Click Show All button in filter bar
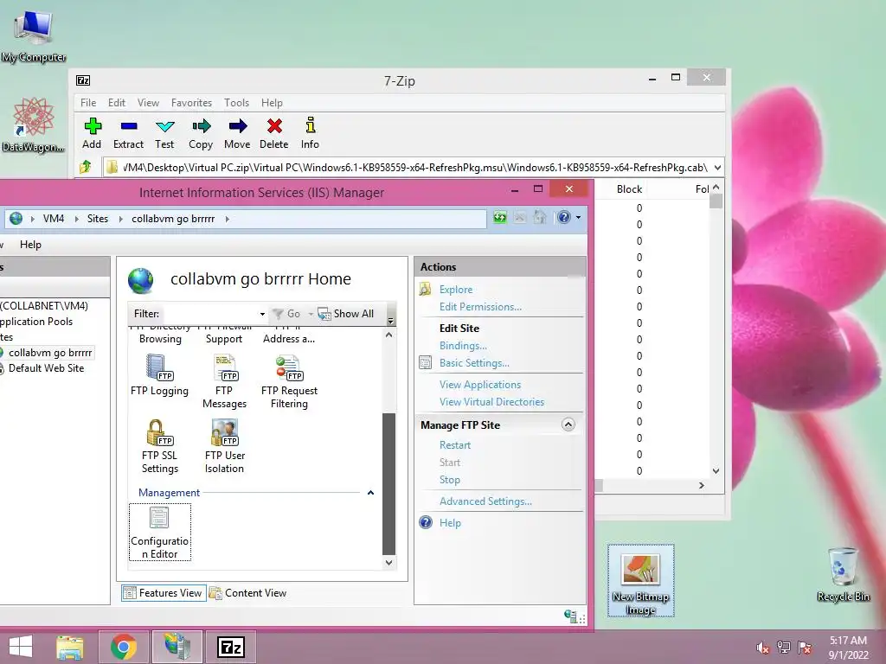 coord(346,314)
